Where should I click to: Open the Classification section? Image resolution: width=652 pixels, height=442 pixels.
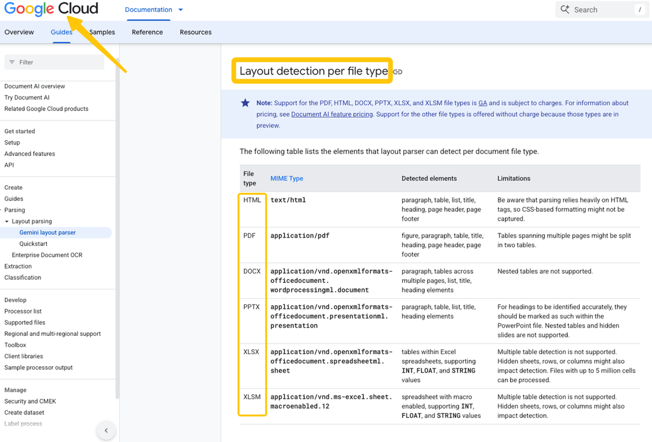coord(23,278)
